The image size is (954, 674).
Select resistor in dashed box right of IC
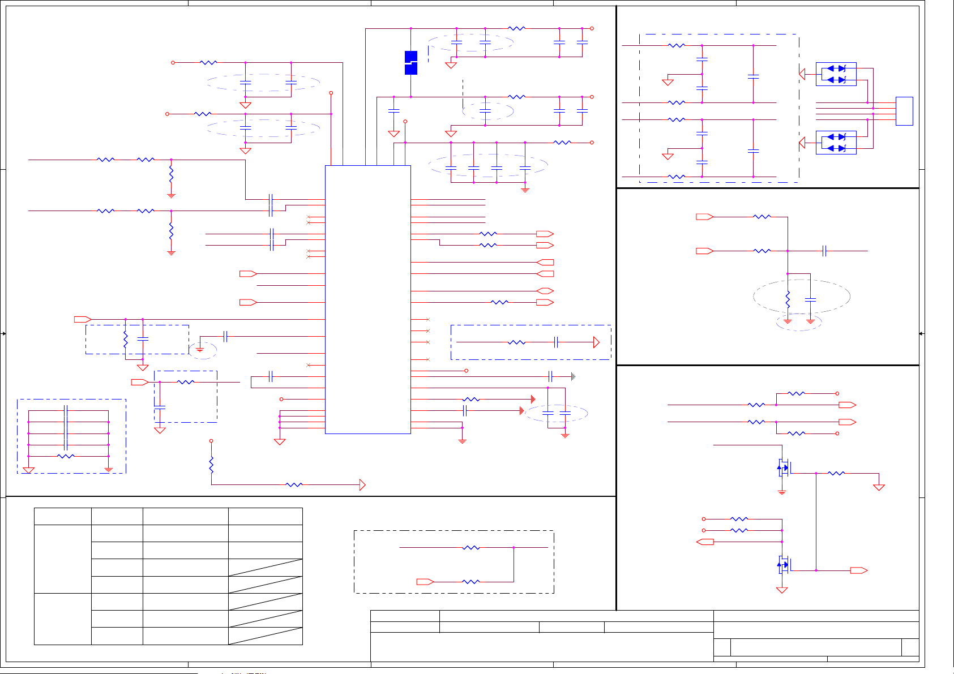(x=516, y=342)
